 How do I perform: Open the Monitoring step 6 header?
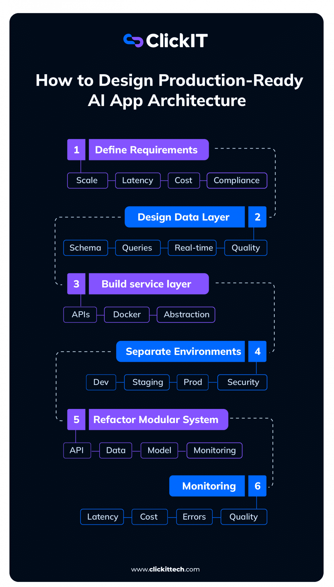(207, 486)
